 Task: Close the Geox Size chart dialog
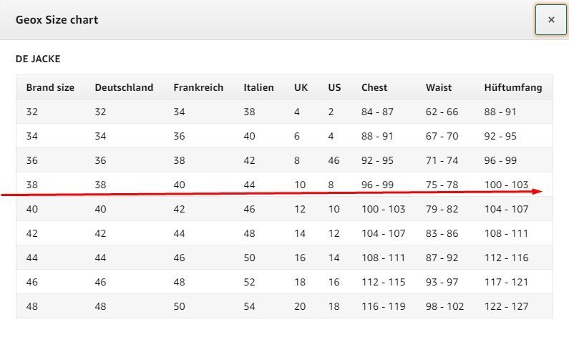[x=550, y=20]
